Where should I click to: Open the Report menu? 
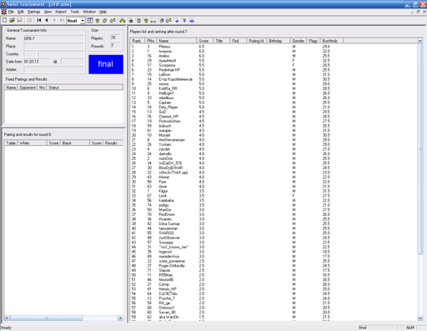[61, 12]
